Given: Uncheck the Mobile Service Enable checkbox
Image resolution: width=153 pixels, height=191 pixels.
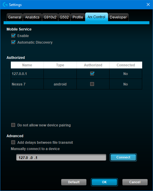Looking at the screenshot, I should [x=13, y=36].
